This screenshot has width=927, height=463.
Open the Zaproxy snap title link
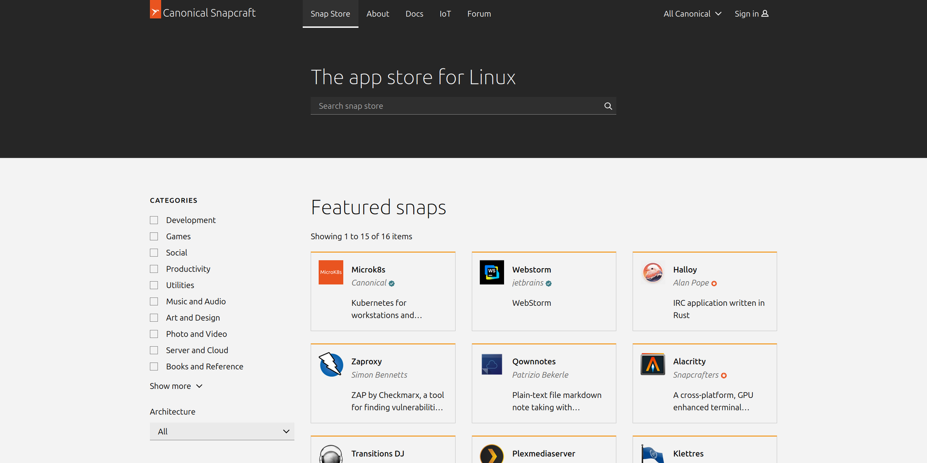[x=366, y=362]
